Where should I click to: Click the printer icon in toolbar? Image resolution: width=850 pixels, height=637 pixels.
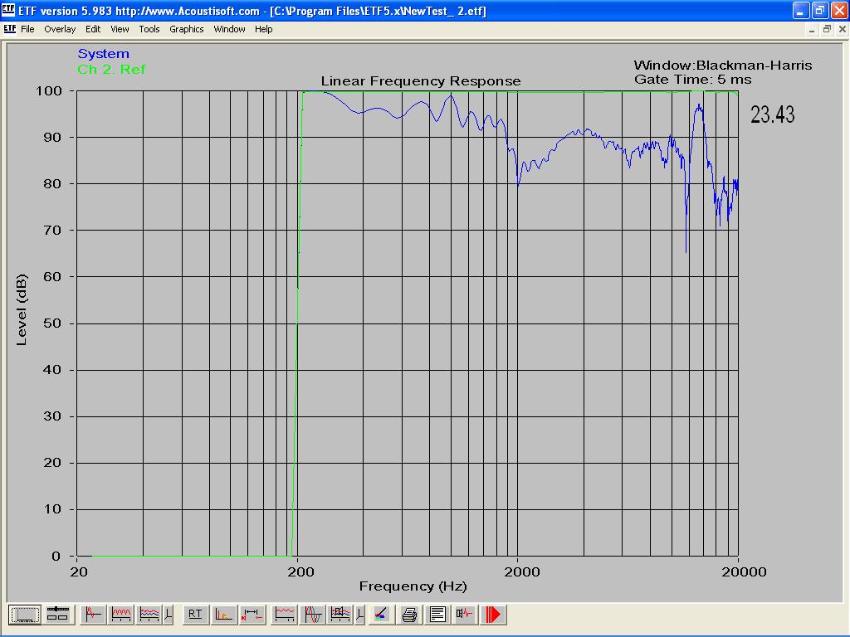pos(409,615)
